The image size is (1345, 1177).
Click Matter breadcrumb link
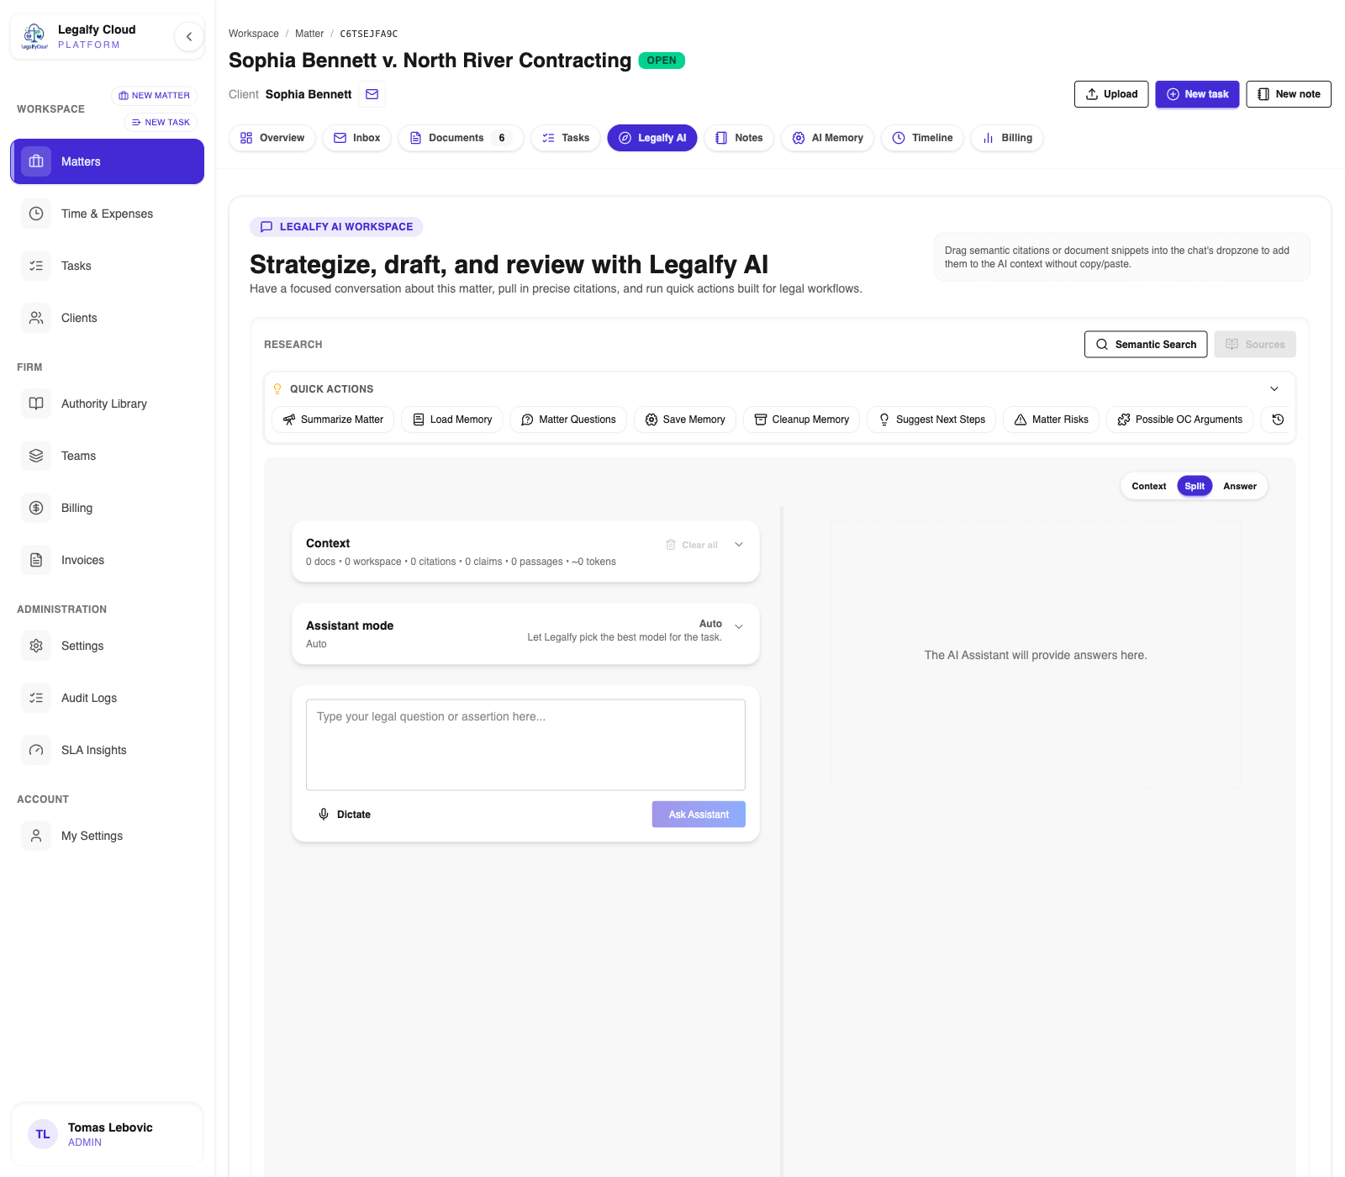309,34
